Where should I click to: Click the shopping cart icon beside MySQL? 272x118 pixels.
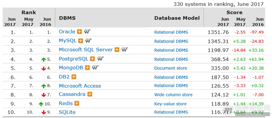click(x=89, y=41)
